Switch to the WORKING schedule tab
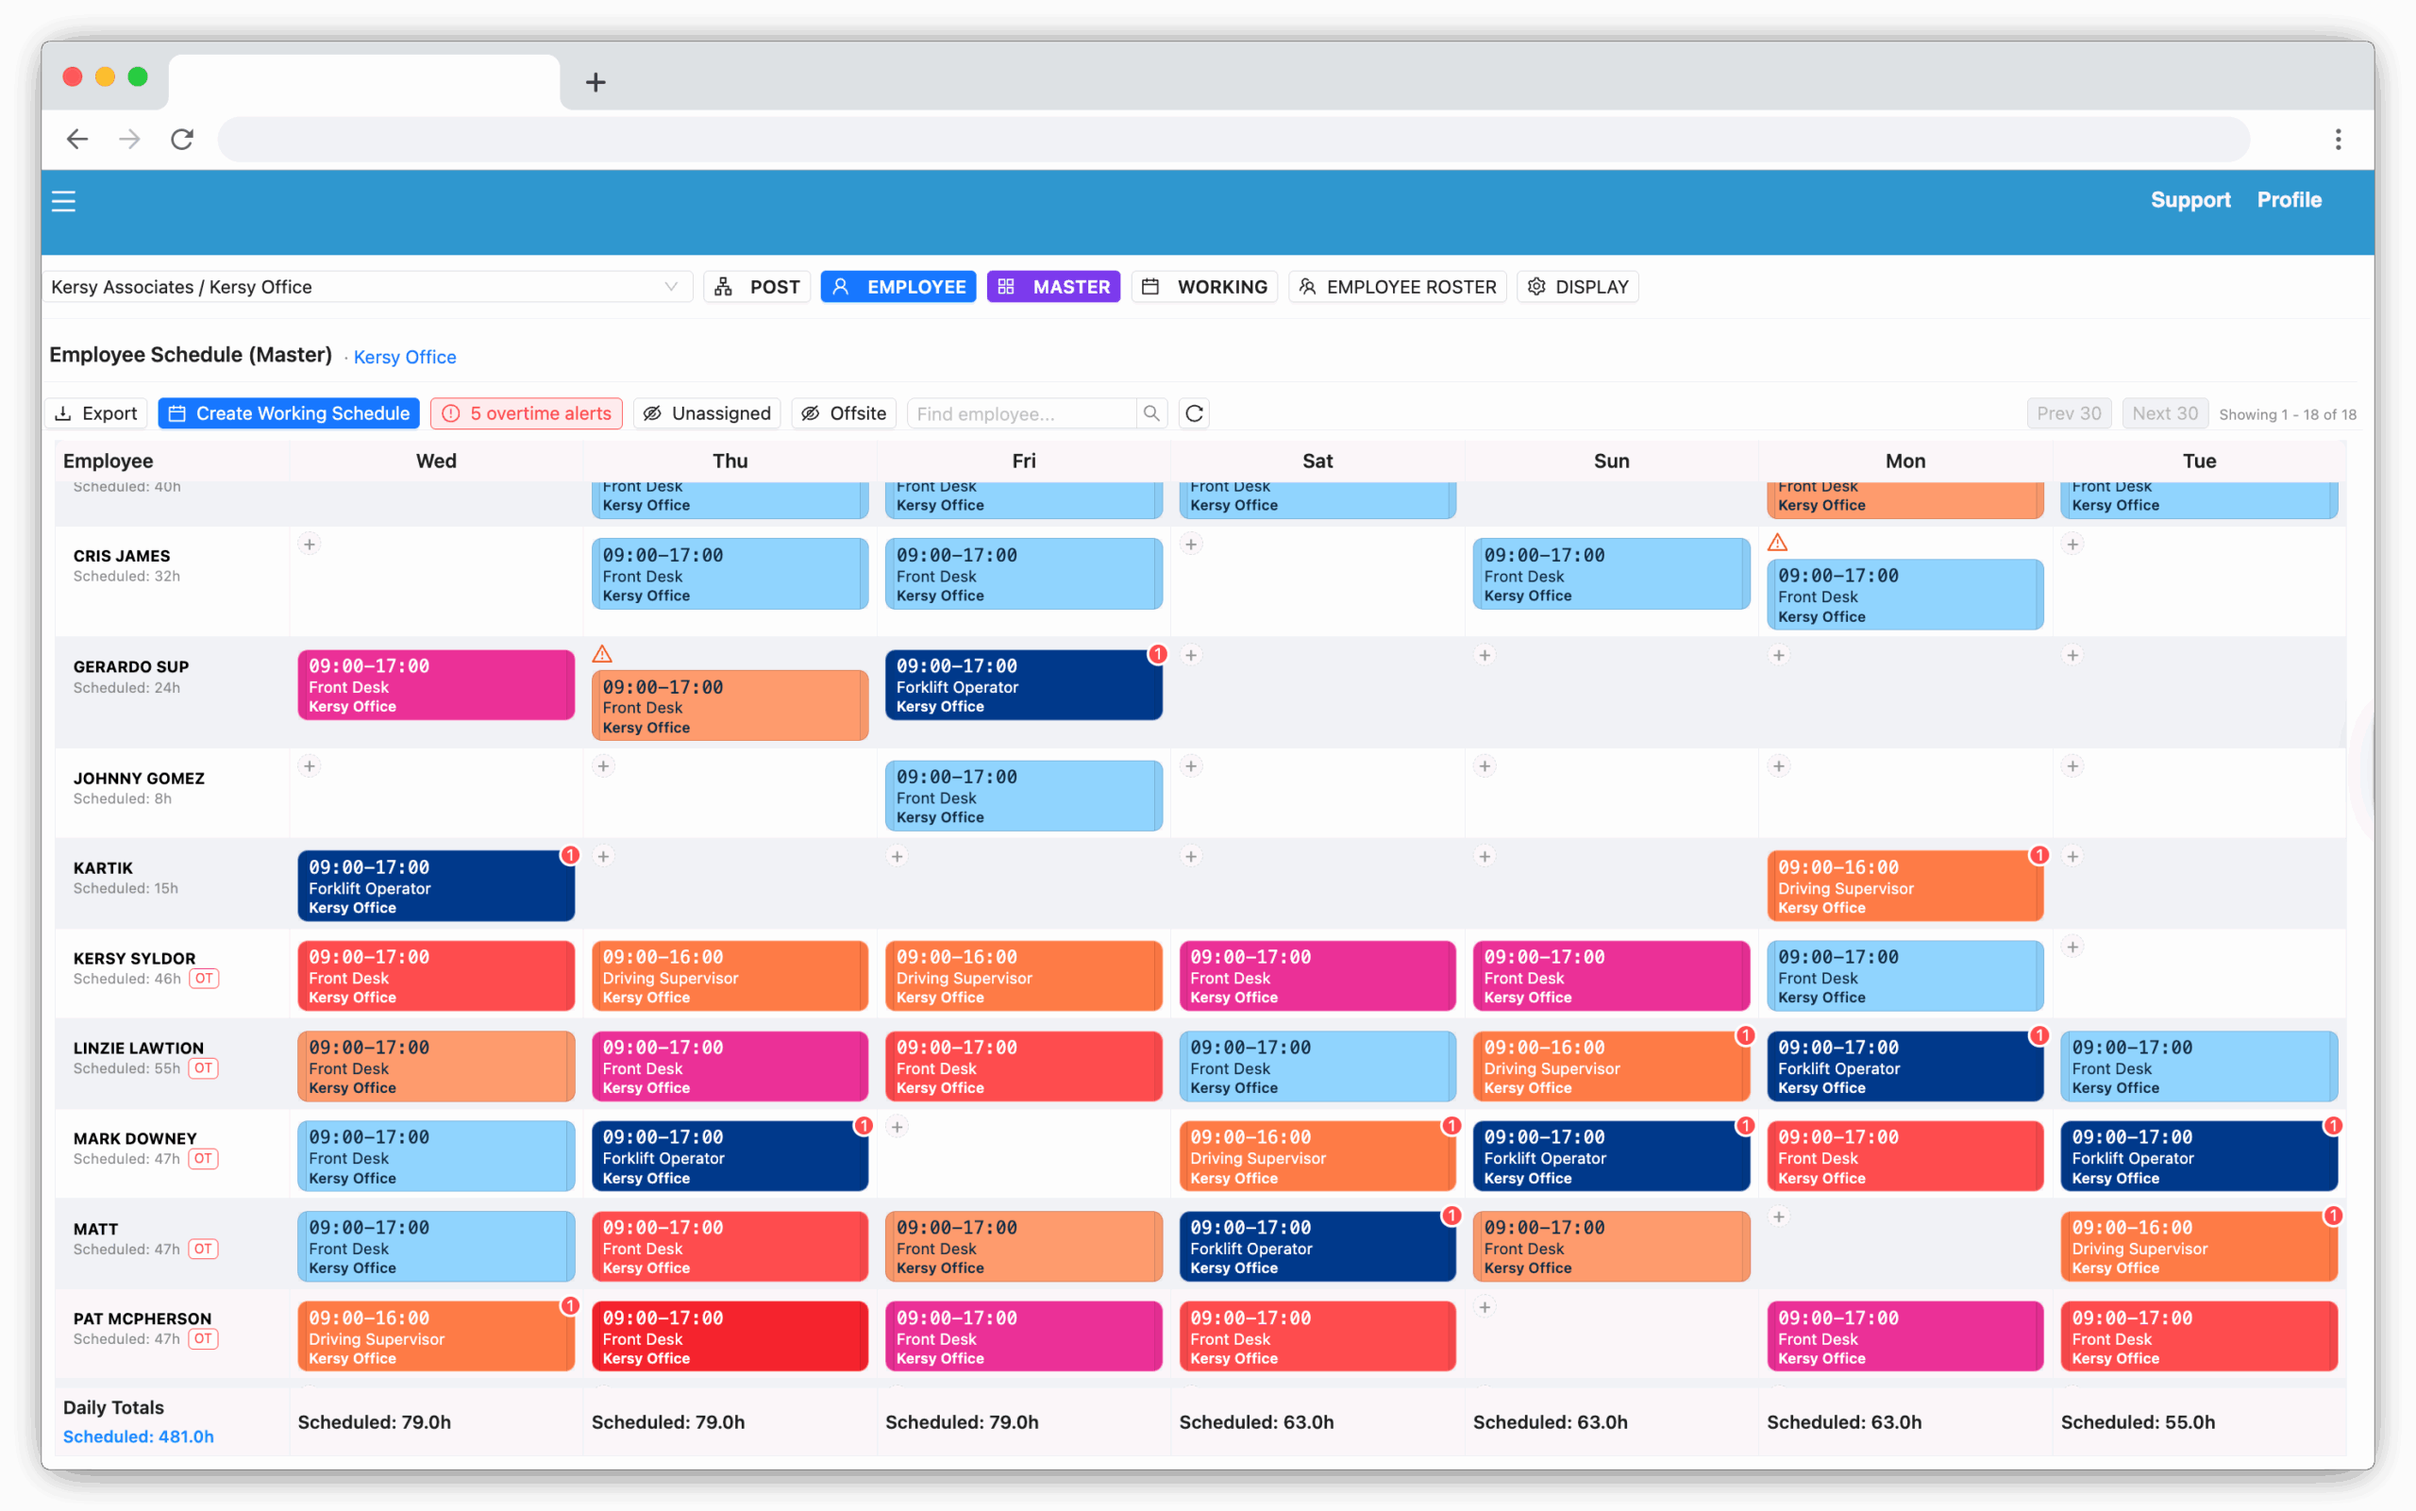The height and width of the screenshot is (1511, 2416). [1204, 287]
